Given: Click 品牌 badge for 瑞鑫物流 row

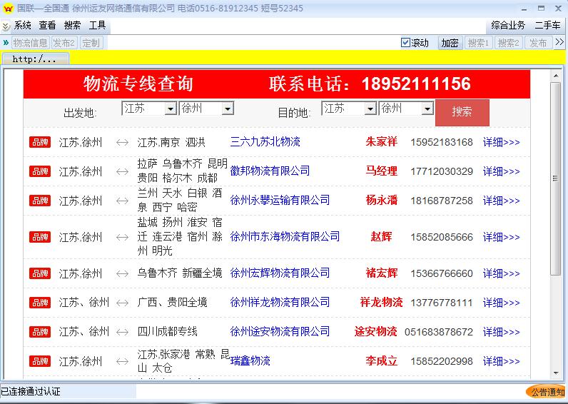Looking at the screenshot, I should click(x=40, y=361).
